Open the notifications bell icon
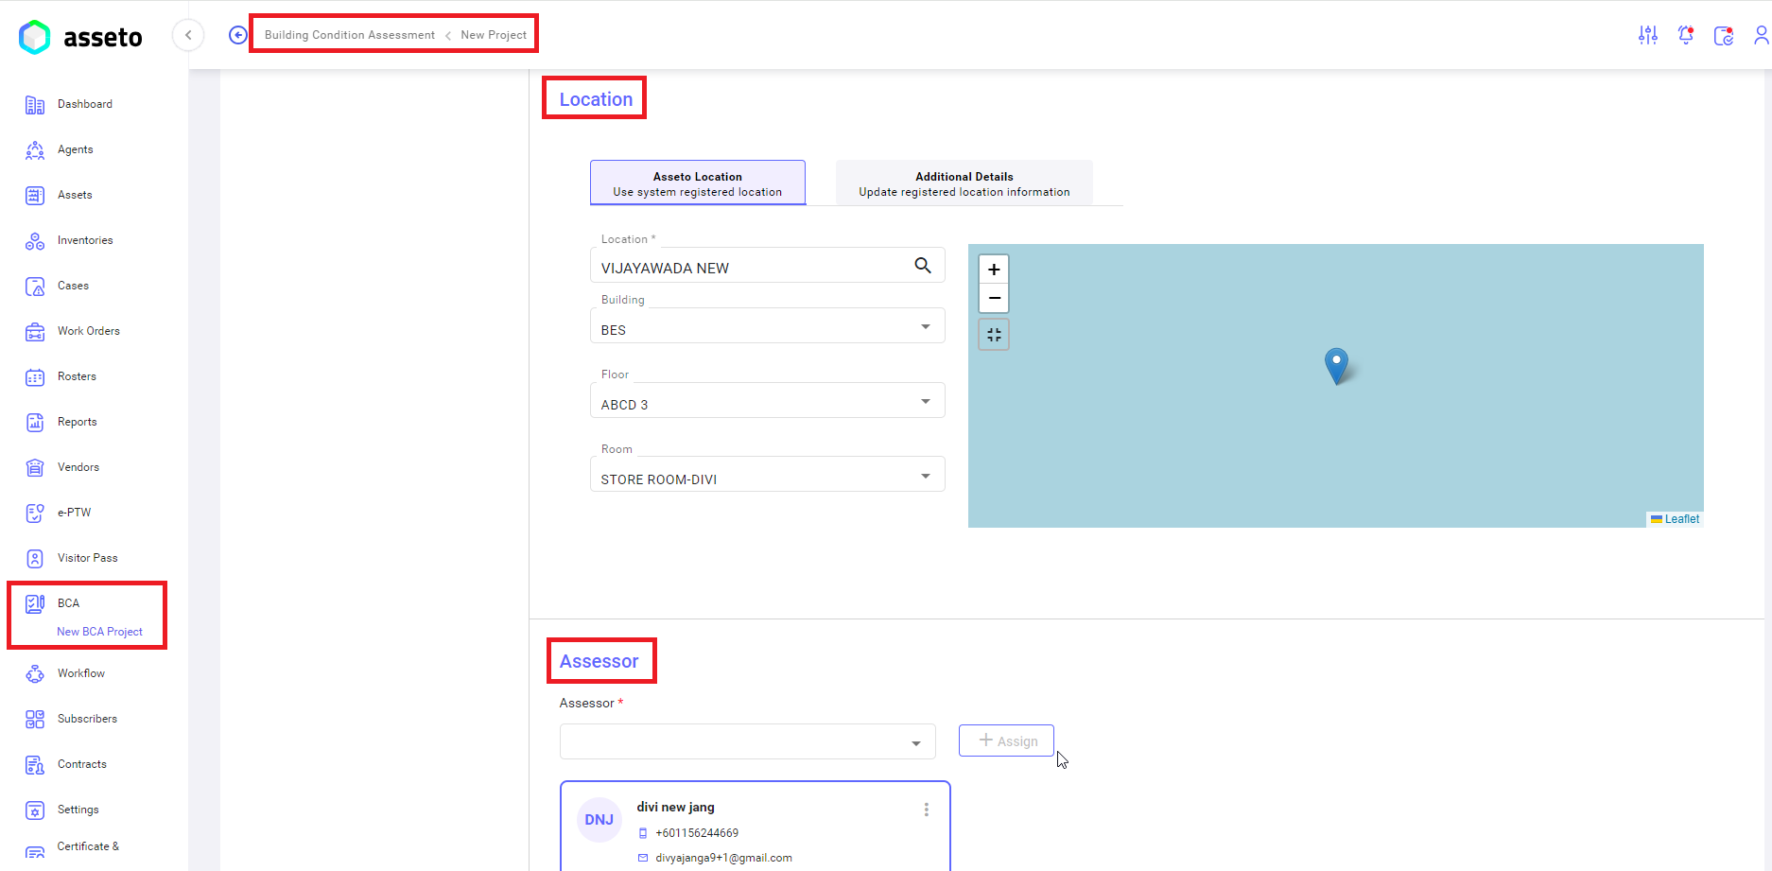Viewport: 1772px width, 871px height. 1686,35
